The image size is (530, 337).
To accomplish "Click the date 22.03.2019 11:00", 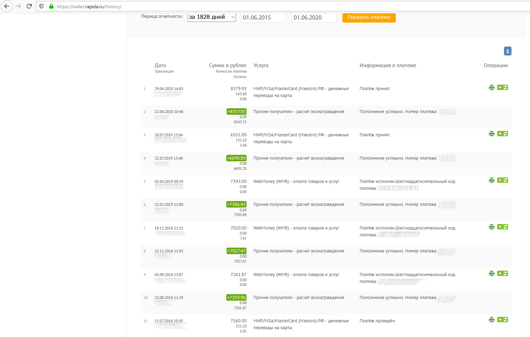I will [x=169, y=204].
